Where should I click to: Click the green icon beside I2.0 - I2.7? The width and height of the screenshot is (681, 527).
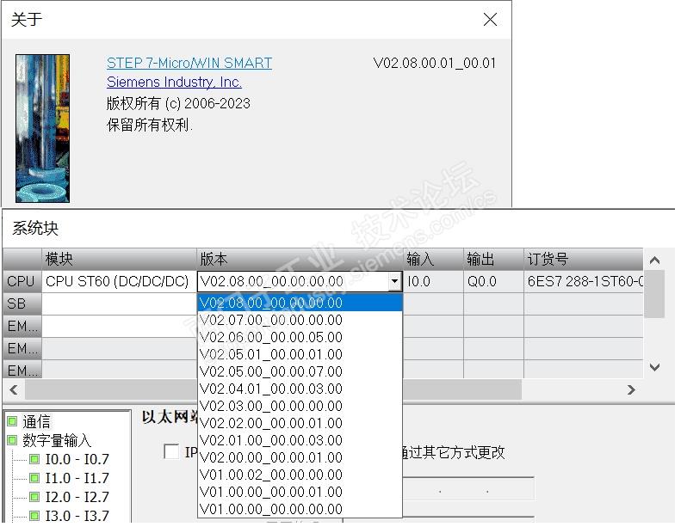click(34, 497)
